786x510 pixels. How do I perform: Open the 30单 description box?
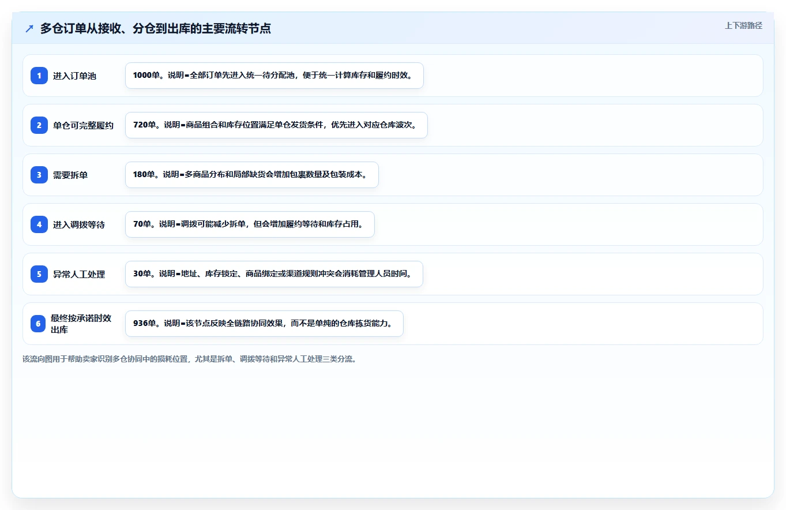(274, 274)
